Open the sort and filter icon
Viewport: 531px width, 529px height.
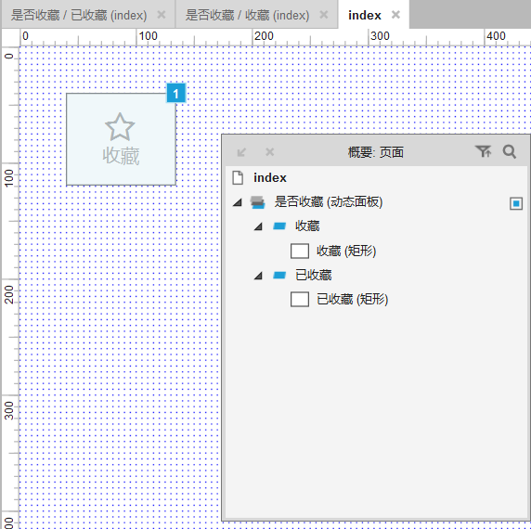pos(483,151)
